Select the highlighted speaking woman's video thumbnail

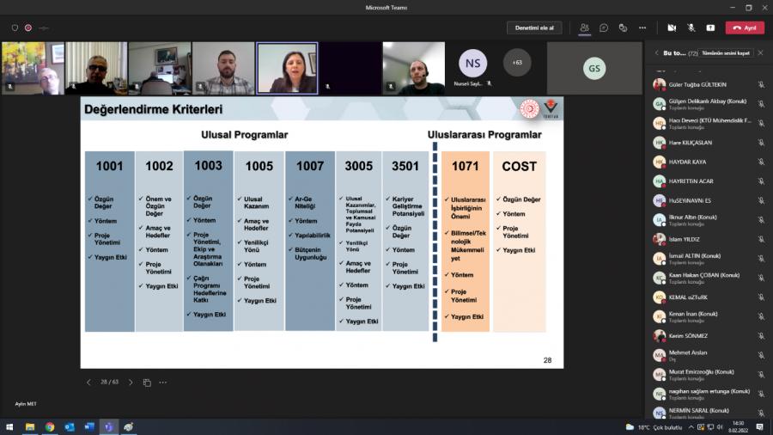[x=287, y=68]
